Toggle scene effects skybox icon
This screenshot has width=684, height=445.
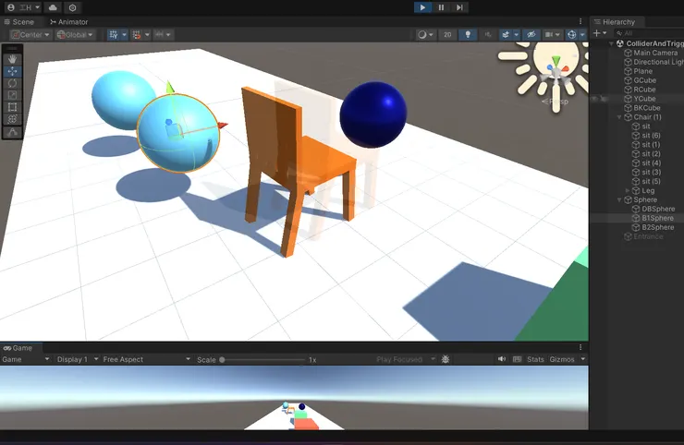[506, 34]
